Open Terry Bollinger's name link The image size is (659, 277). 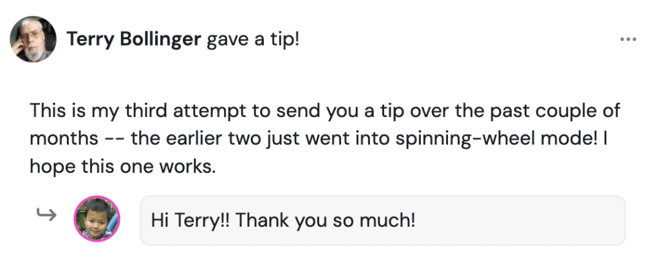[x=134, y=40]
